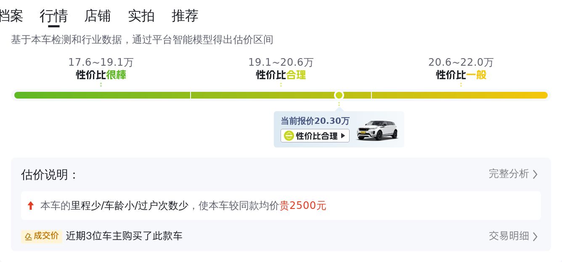Click the 20.6~22.0万 性价比一般 range label

tap(461, 69)
